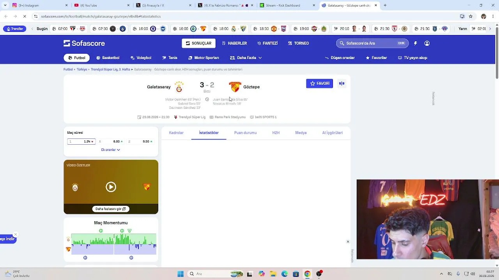Open File Explorer from the taskbar
499x280 pixels.
273,274
